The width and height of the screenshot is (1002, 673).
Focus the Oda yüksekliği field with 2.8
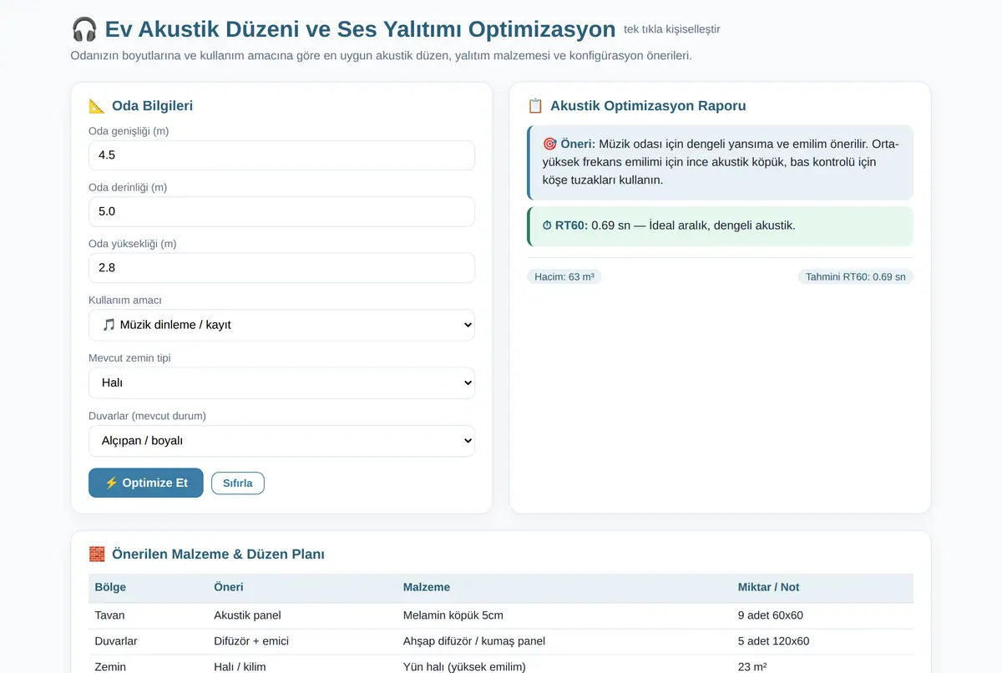(x=281, y=268)
